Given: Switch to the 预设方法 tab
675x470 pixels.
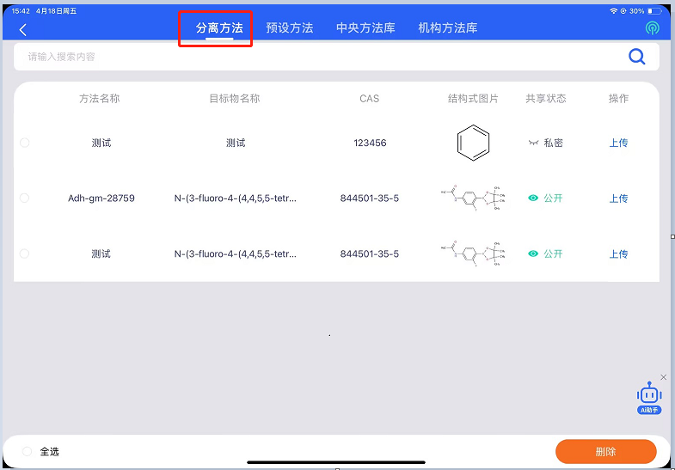Looking at the screenshot, I should [290, 28].
